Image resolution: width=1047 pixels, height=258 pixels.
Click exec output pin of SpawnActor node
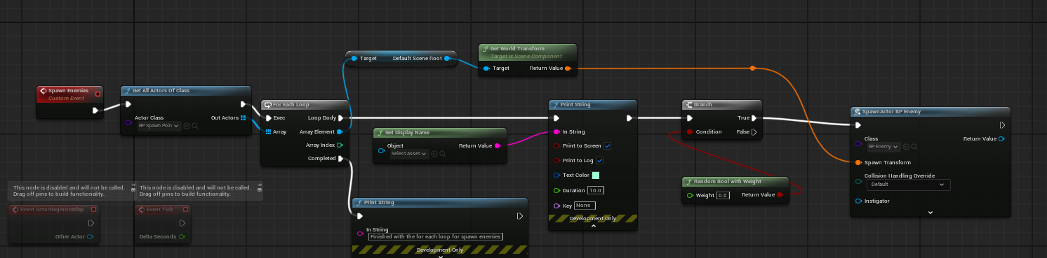click(1001, 125)
